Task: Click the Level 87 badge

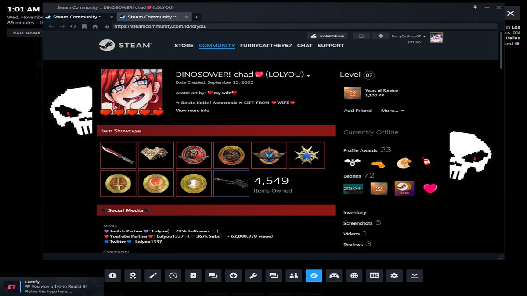Action: point(369,75)
